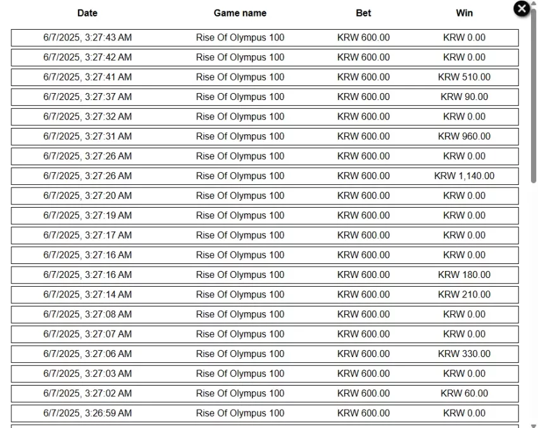Click the scrollbar down arrow
Viewport: 538px width, 428px height.
click(x=534, y=425)
